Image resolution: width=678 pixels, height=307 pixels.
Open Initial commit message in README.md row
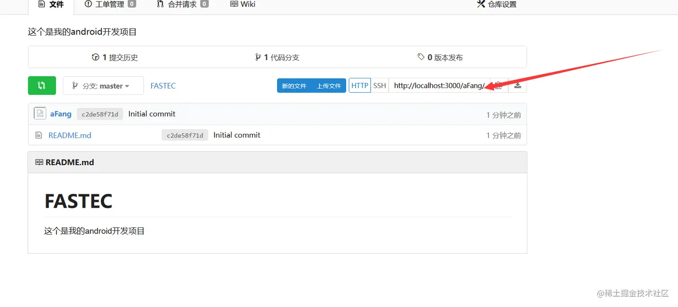click(x=237, y=135)
